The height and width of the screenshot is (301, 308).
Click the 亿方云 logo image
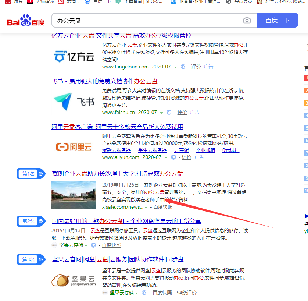(74, 56)
